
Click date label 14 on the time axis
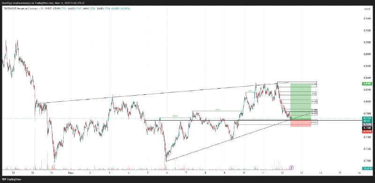click(x=321, y=173)
